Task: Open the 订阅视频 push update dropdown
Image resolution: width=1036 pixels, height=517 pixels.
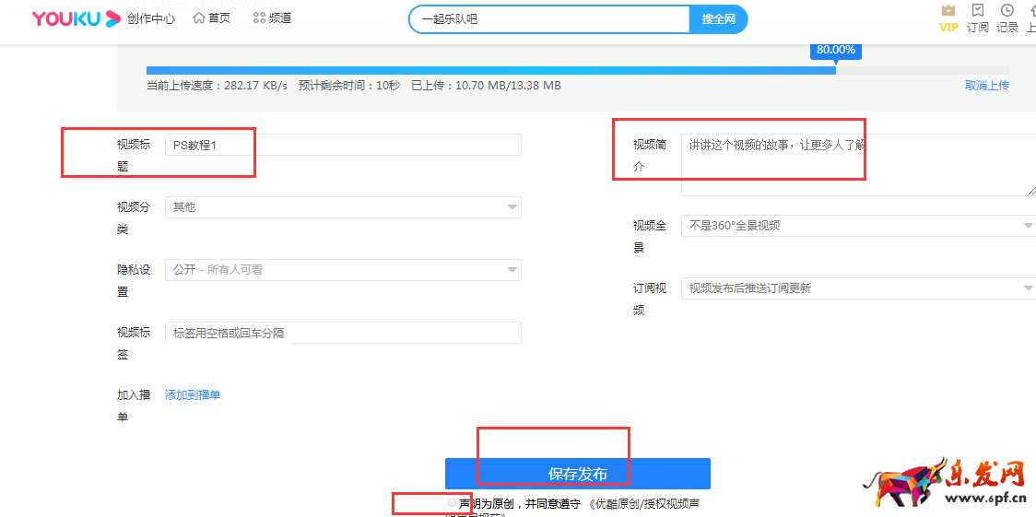Action: tap(857, 288)
